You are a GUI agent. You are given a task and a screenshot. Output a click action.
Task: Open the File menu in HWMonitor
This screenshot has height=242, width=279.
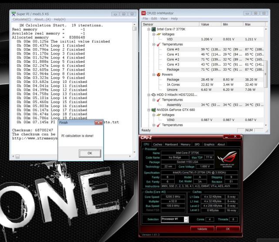[145, 19]
